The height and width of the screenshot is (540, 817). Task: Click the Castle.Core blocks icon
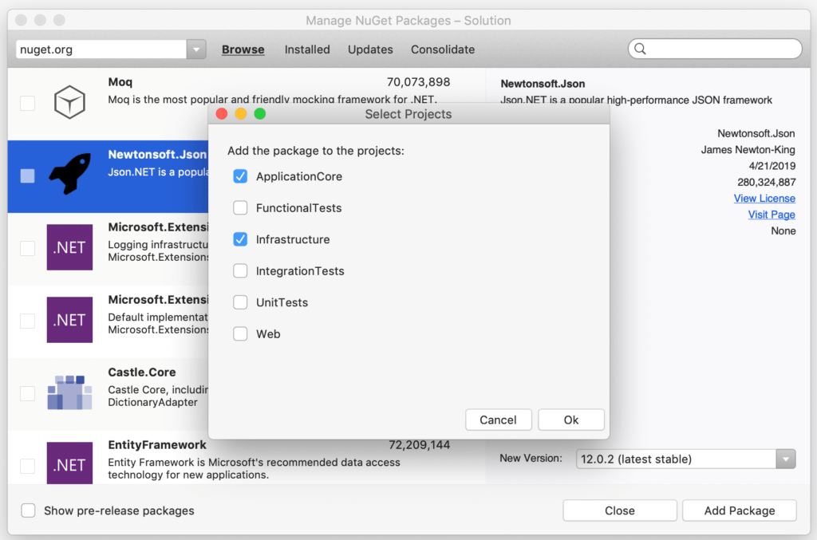[69, 391]
